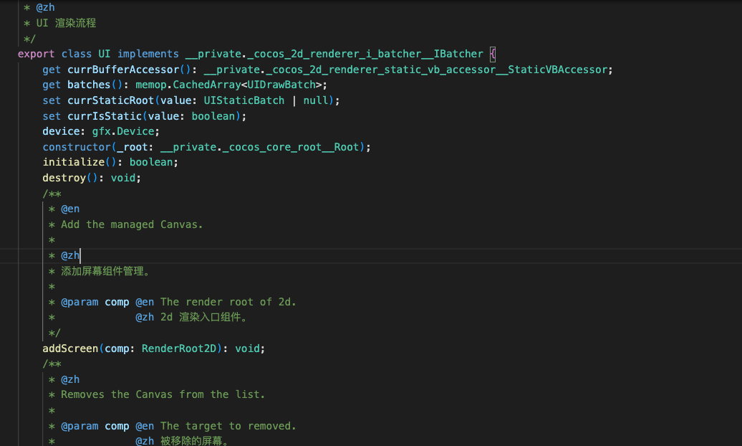The image size is (742, 446).
Task: Click 'comp' parameter inside addScreen parentheses
Action: 117,348
